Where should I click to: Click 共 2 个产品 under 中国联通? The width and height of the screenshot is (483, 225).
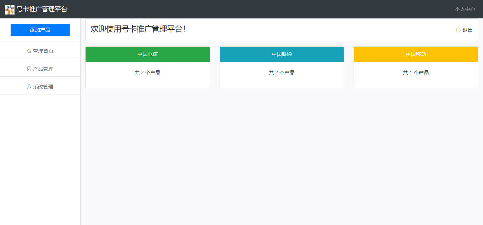(282, 73)
